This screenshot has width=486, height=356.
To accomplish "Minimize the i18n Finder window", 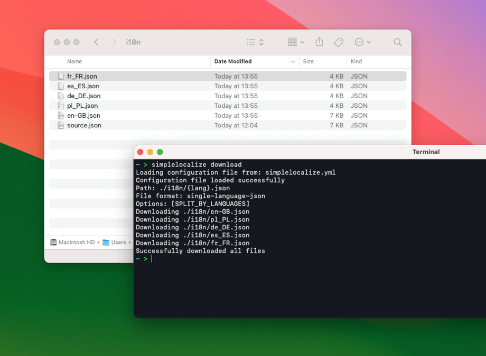I will [x=67, y=42].
